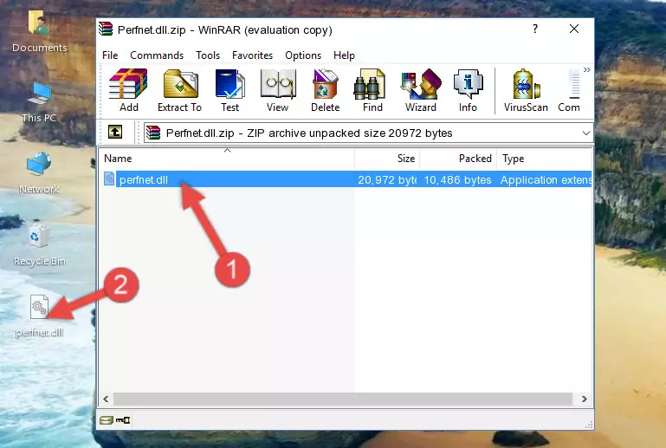Show archive Info
Viewport: 666px width, 448px height.
tap(468, 90)
